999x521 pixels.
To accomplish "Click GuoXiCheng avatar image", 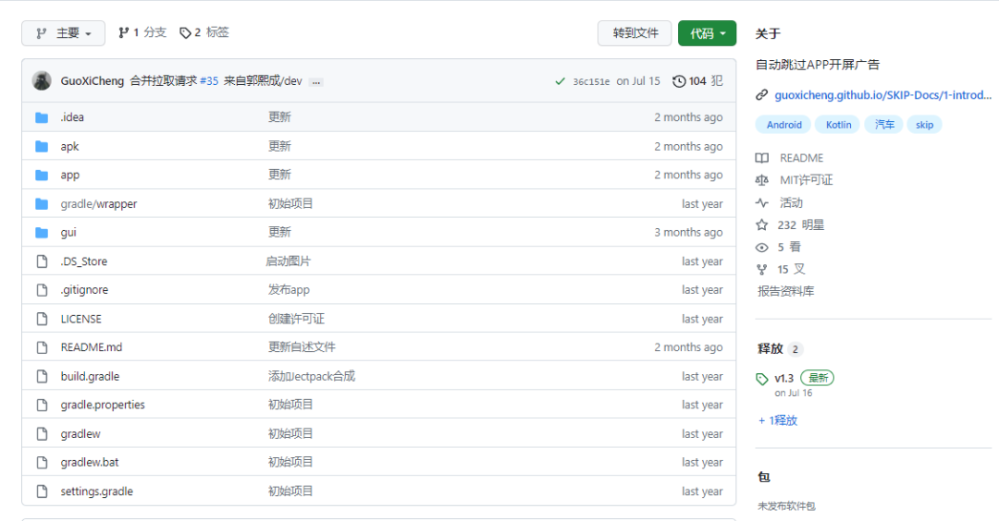I will 42,80.
